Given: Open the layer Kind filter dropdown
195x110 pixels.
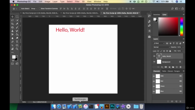Looking at the screenshot, I should 159,43.
